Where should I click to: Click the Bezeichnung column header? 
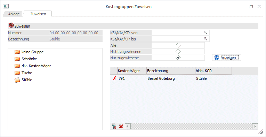click(x=171, y=71)
